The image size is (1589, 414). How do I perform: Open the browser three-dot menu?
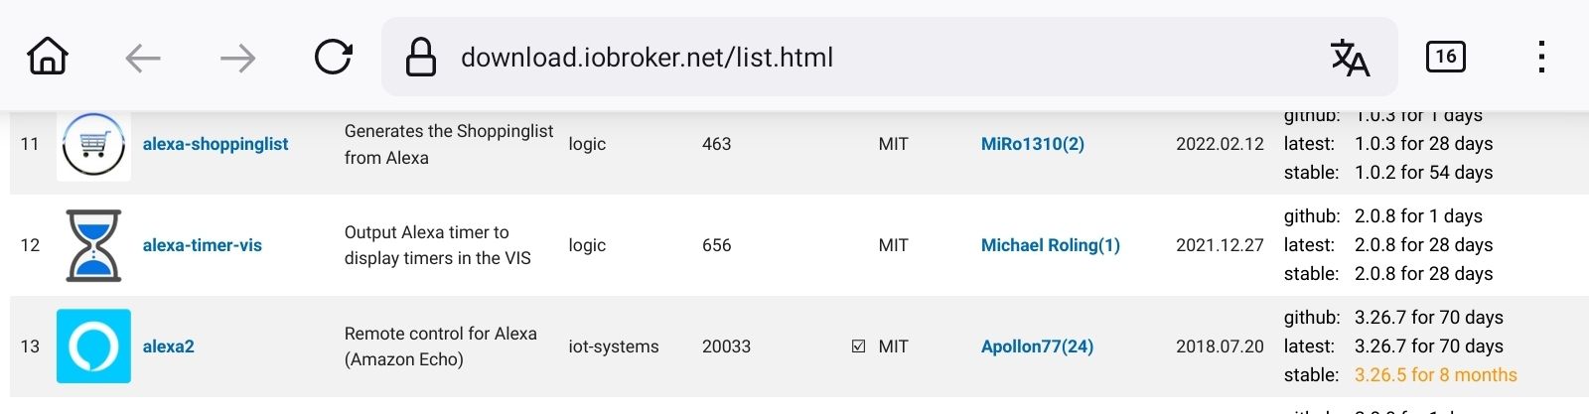(x=1541, y=57)
